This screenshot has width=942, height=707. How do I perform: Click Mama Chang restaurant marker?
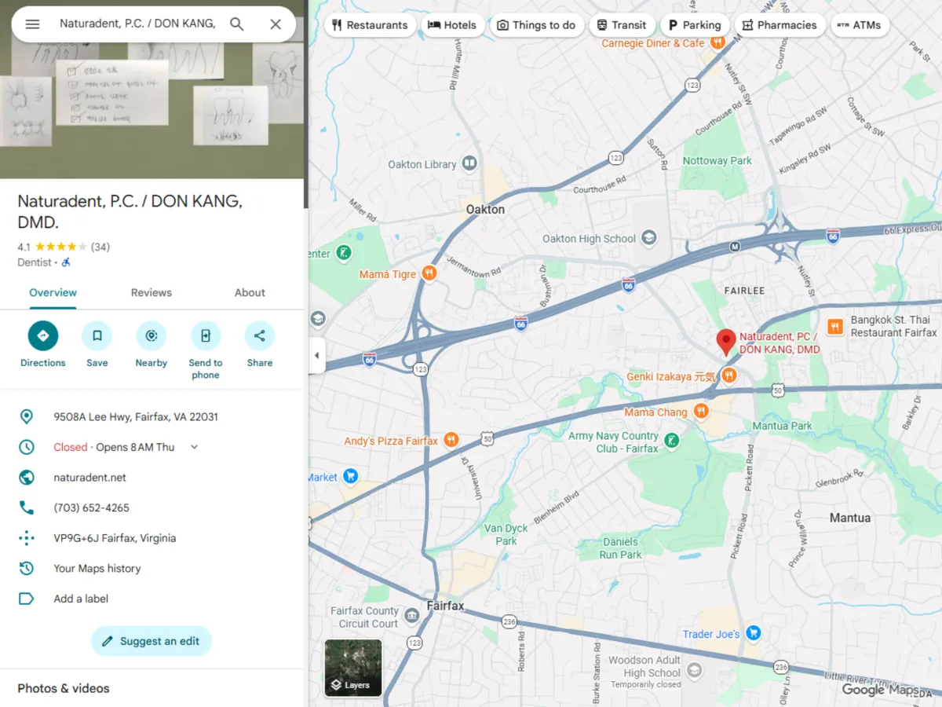[x=701, y=412]
